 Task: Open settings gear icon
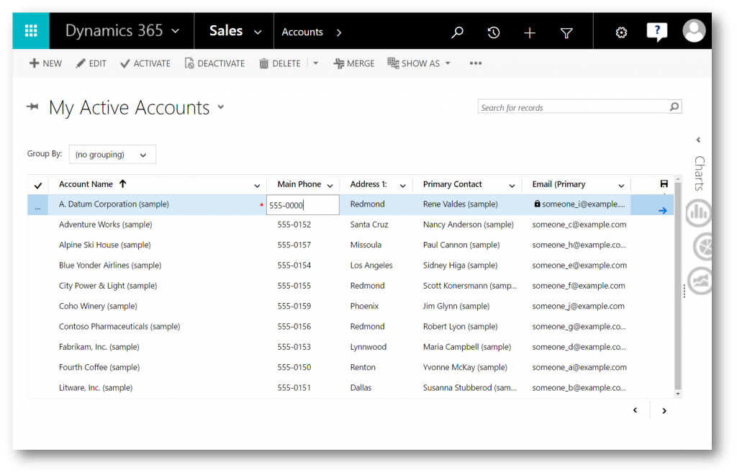[621, 32]
